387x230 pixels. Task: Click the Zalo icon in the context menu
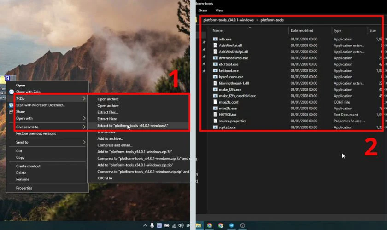tap(12, 92)
